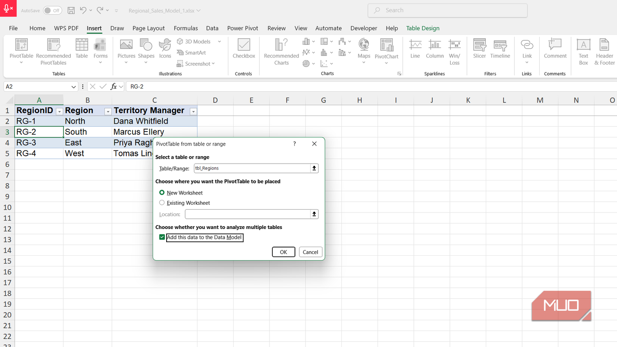Switch to the Formulas tab
The width and height of the screenshot is (617, 347).
(186, 28)
